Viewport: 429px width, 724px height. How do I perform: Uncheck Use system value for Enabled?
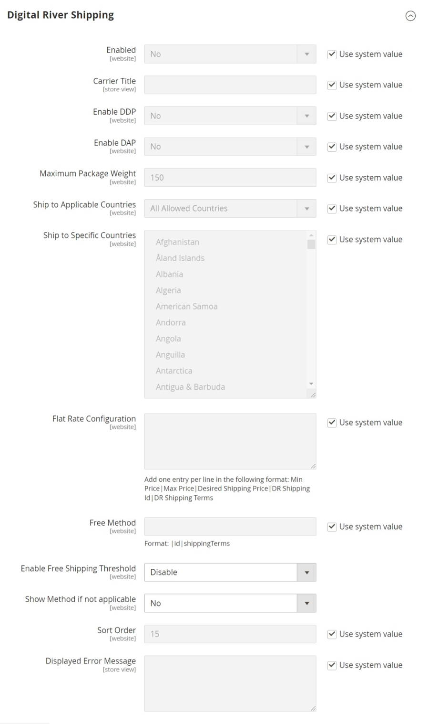coord(332,54)
